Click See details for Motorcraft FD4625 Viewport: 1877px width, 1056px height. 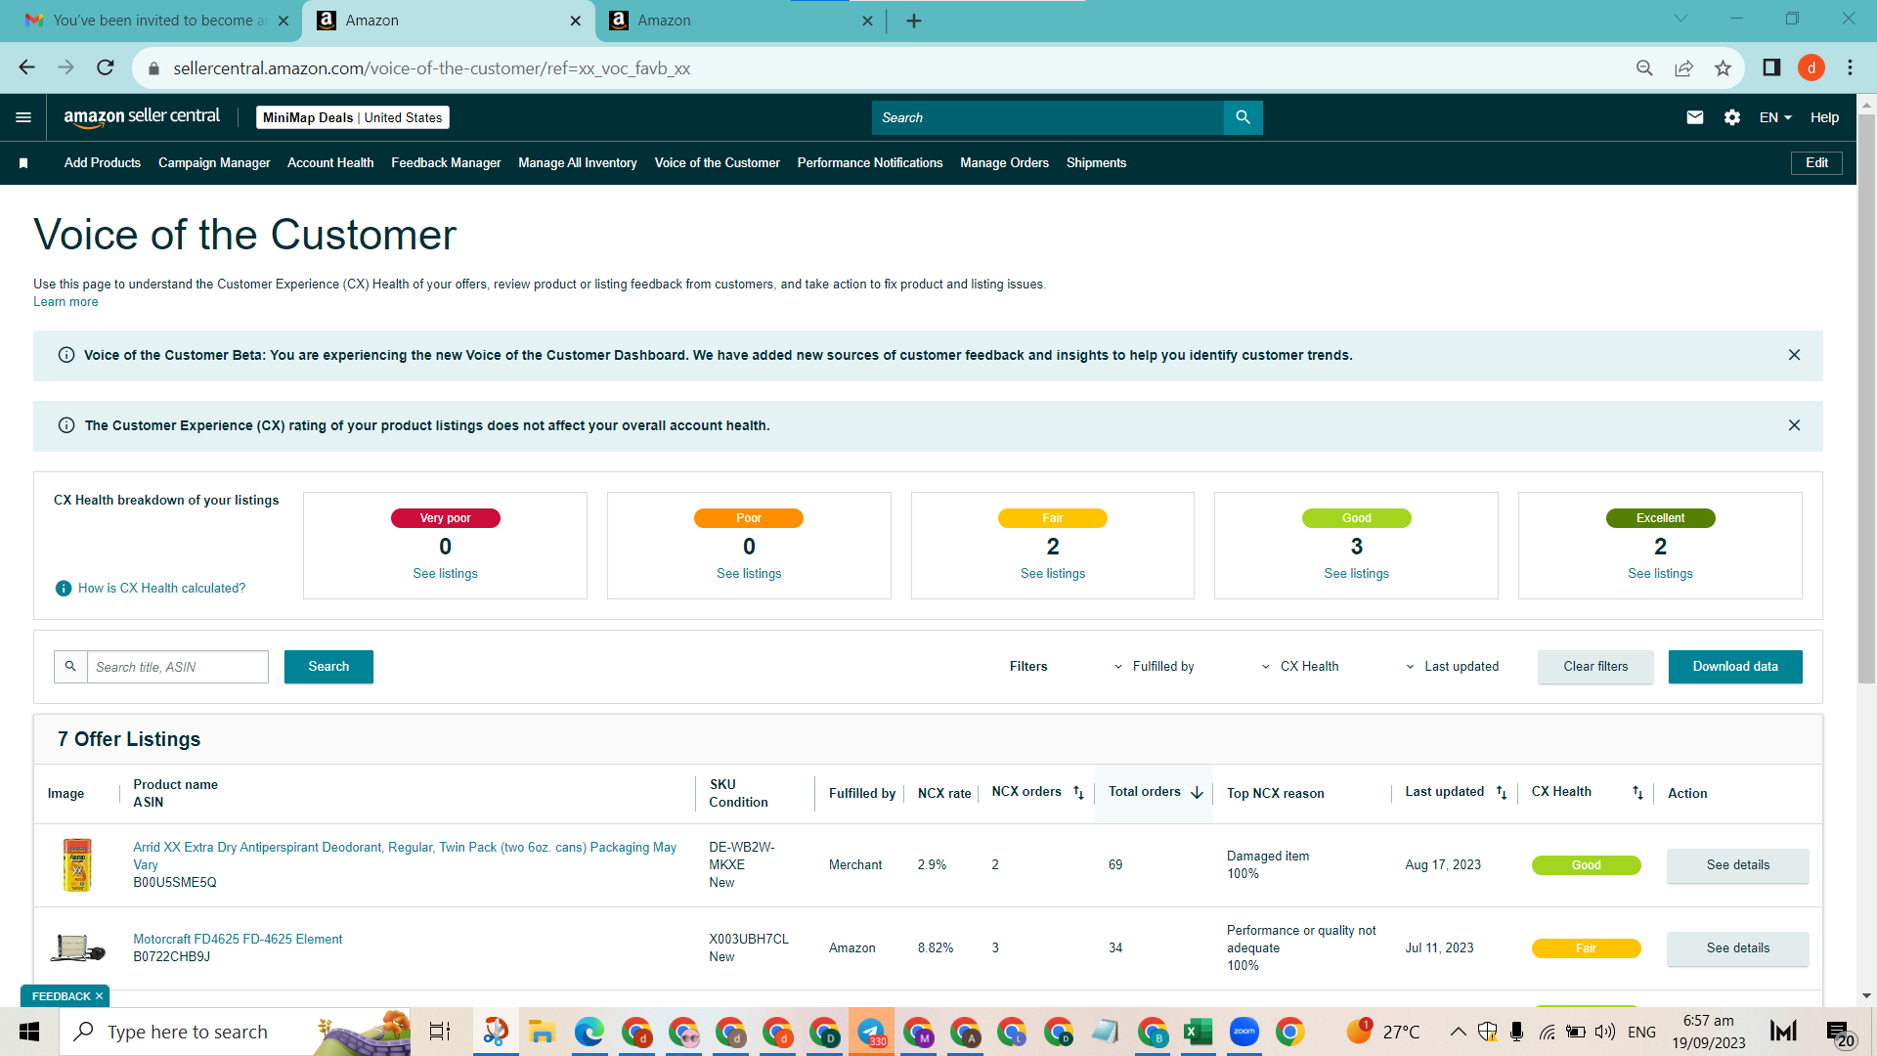click(1737, 948)
